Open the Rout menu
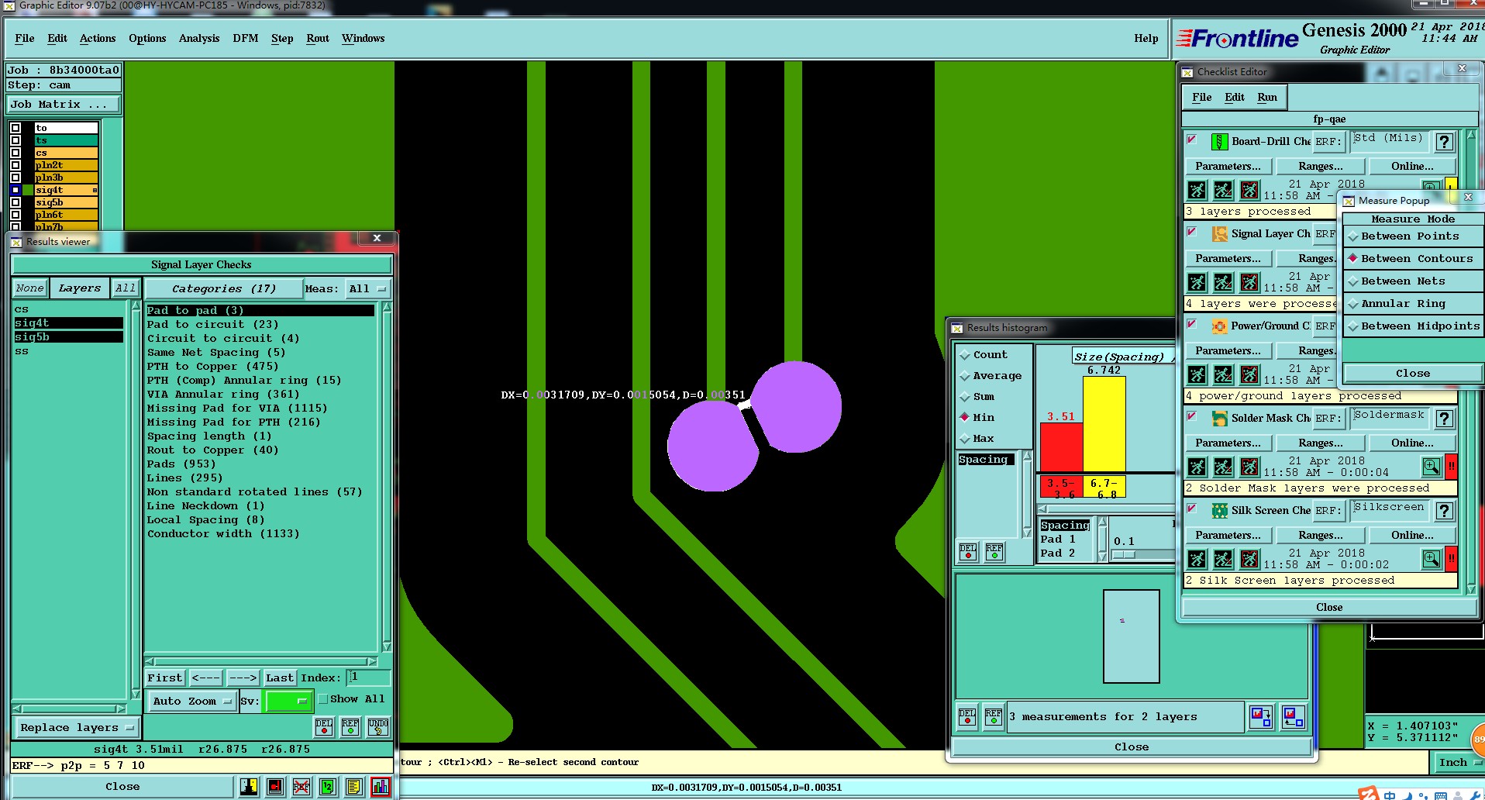Viewport: 1485px width, 800px height. pos(318,38)
